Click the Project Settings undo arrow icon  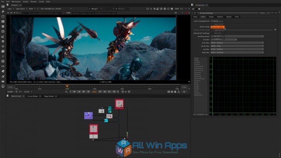click(259, 13)
